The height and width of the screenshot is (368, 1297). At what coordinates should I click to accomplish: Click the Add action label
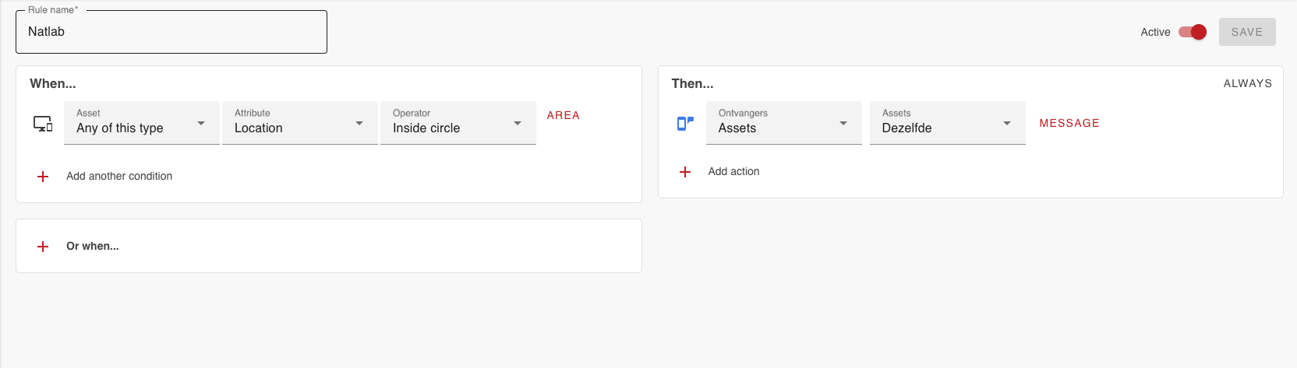733,172
